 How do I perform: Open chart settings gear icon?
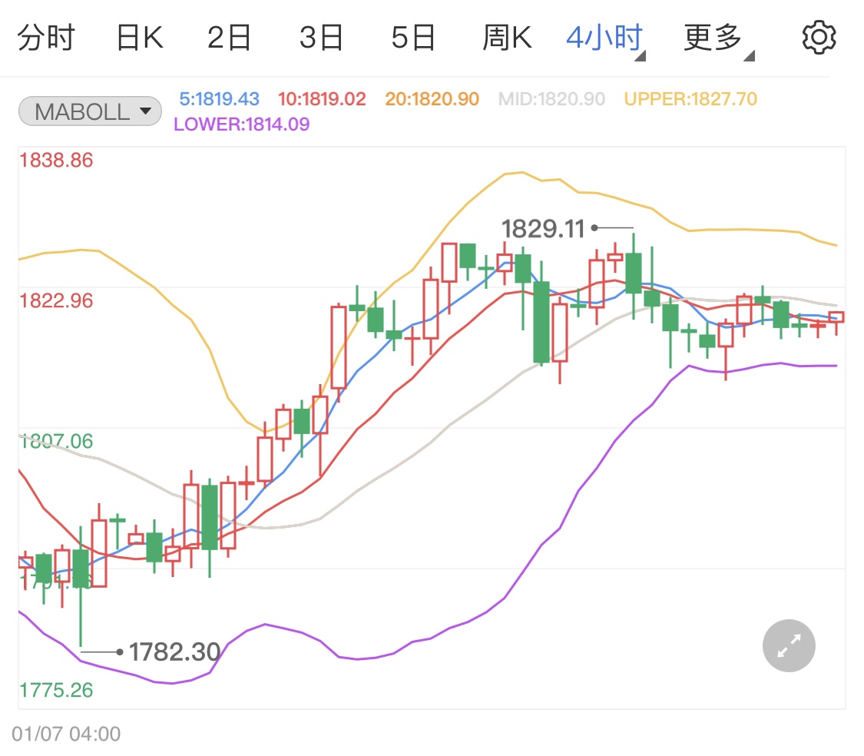pyautogui.click(x=819, y=38)
